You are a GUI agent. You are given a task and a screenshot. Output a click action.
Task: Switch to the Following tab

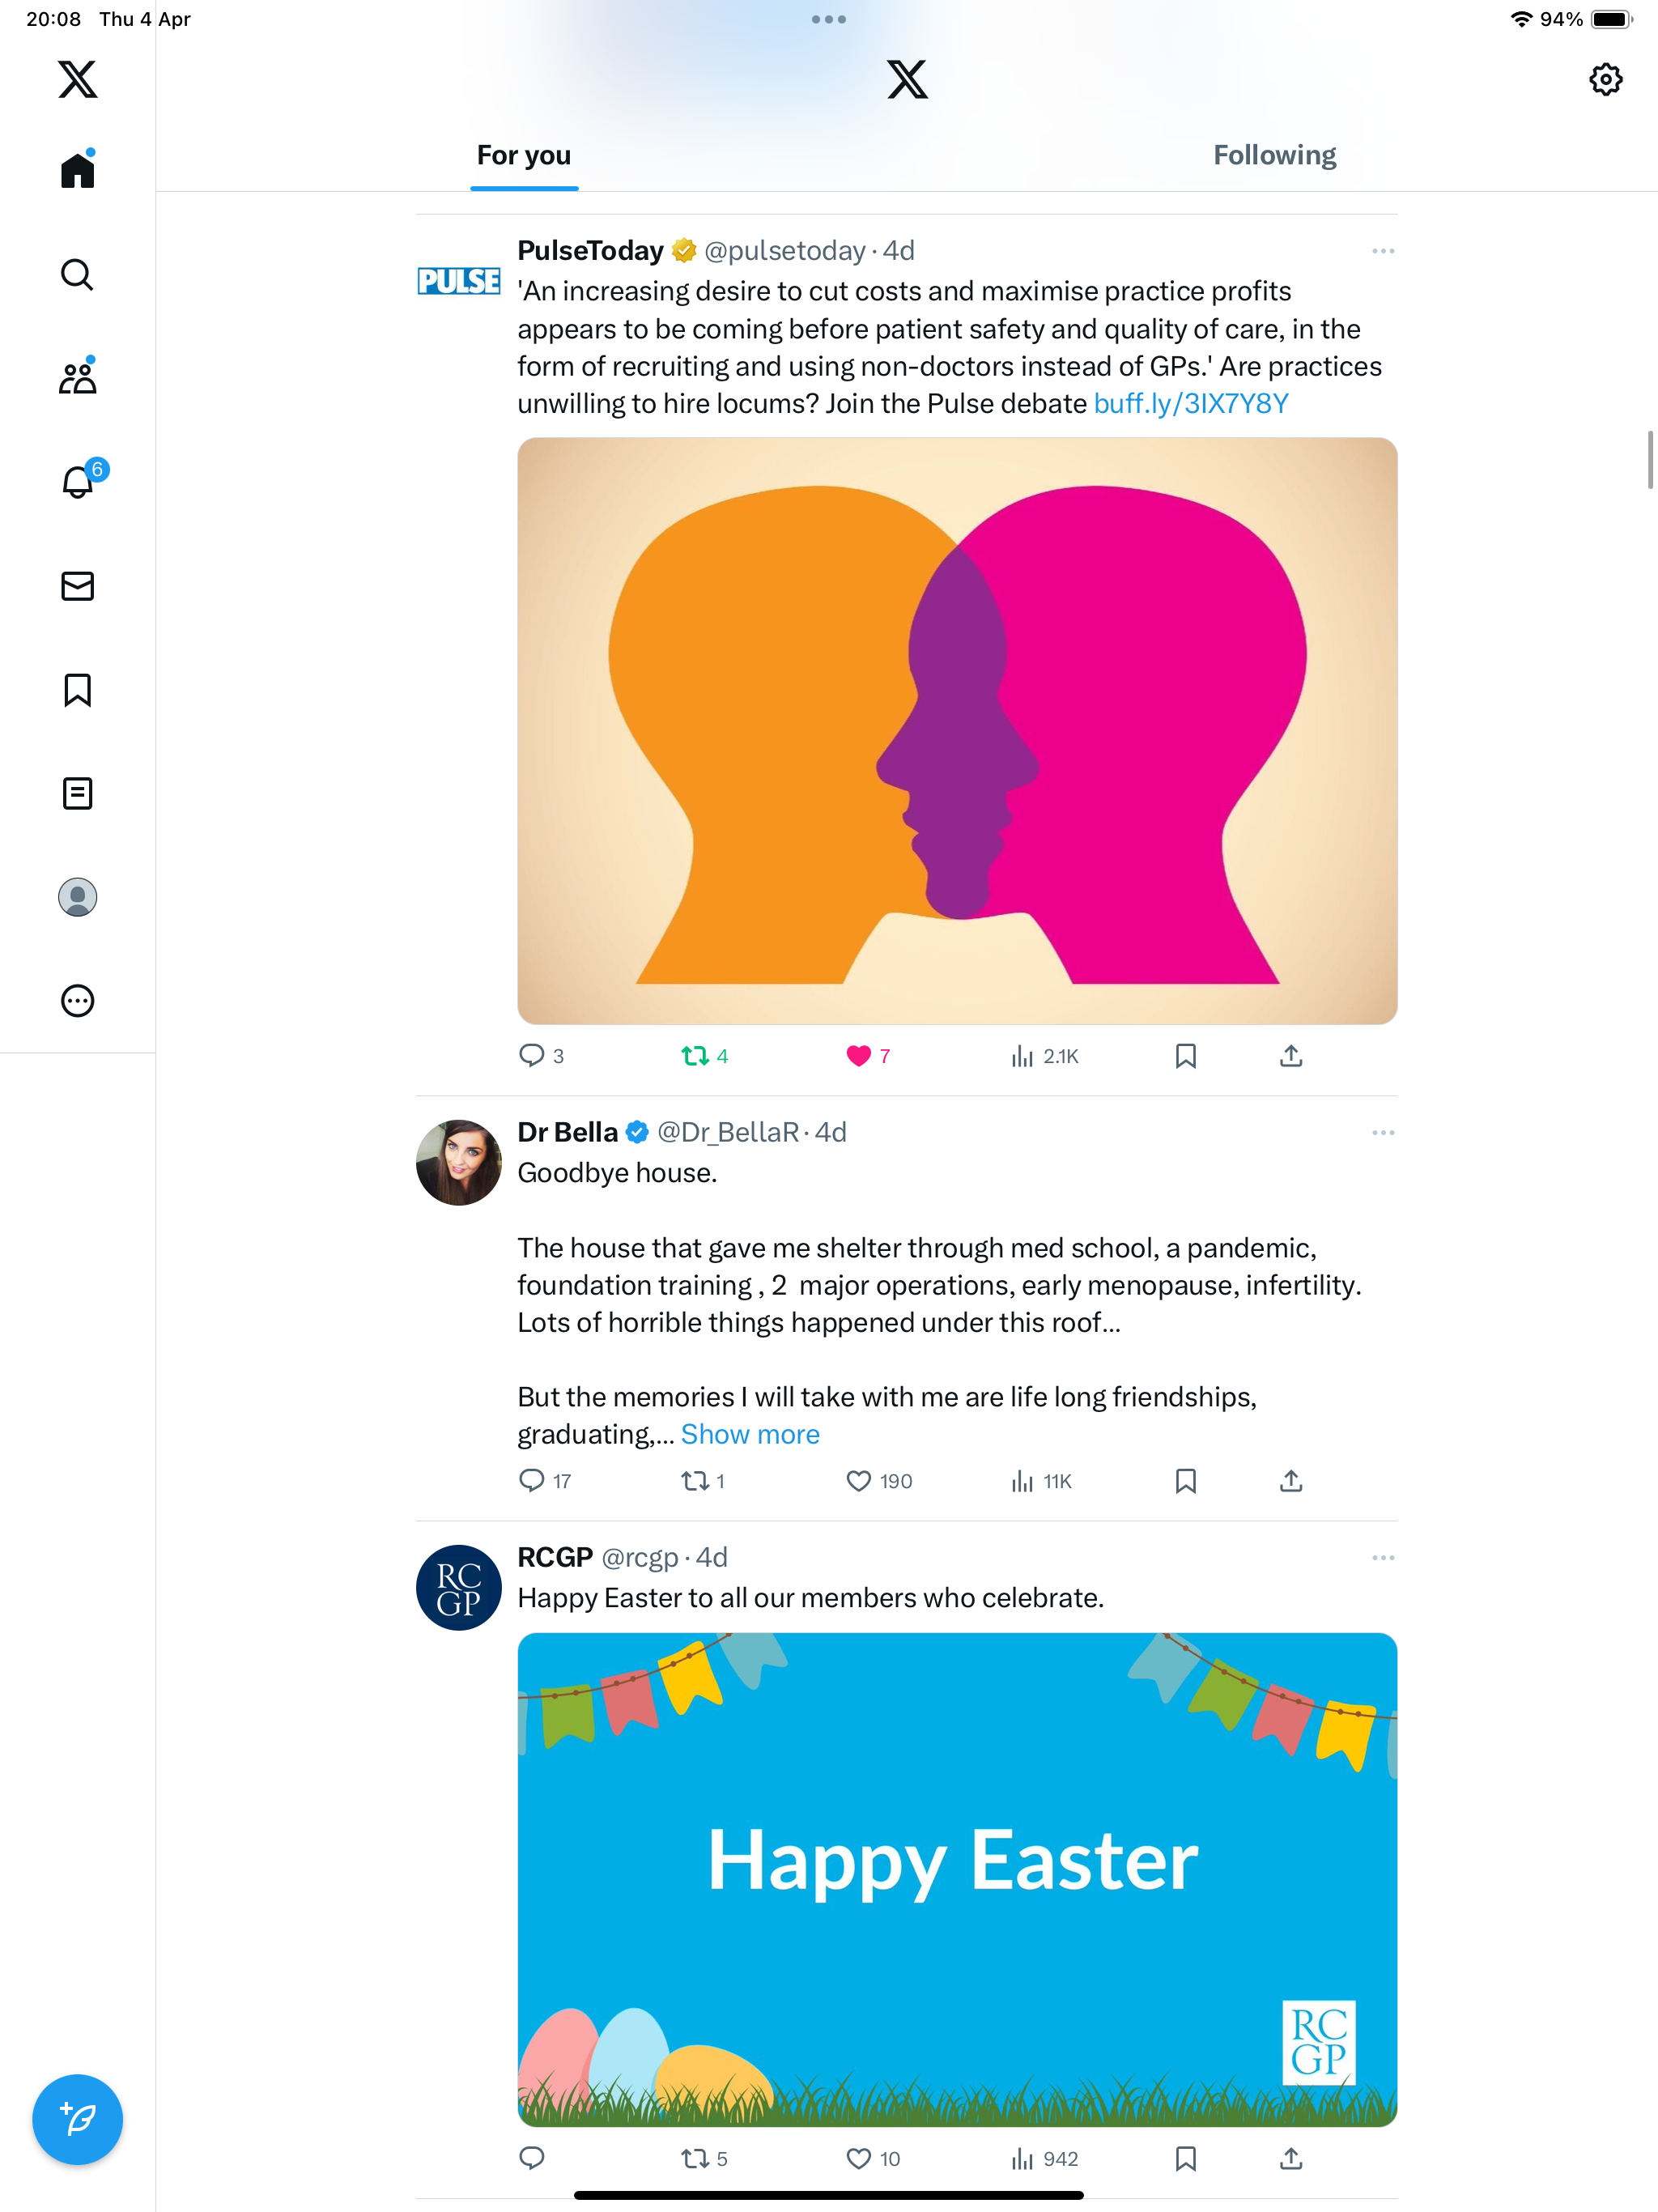click(1274, 155)
